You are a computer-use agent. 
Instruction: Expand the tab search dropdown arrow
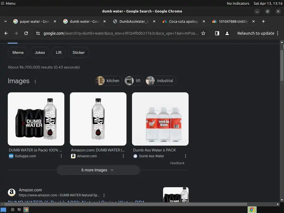pyautogui.click(x=6, y=21)
